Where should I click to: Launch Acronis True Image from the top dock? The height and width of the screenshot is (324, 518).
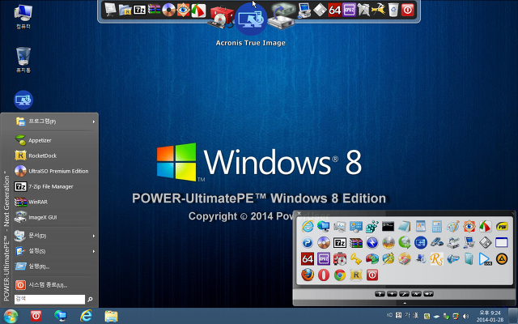[250, 19]
